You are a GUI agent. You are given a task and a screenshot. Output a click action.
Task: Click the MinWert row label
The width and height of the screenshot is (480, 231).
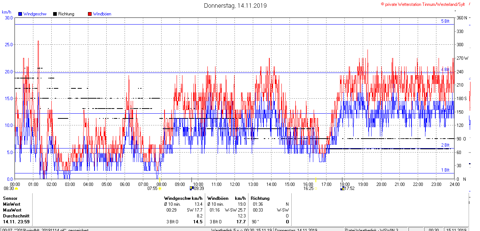pos(12,204)
